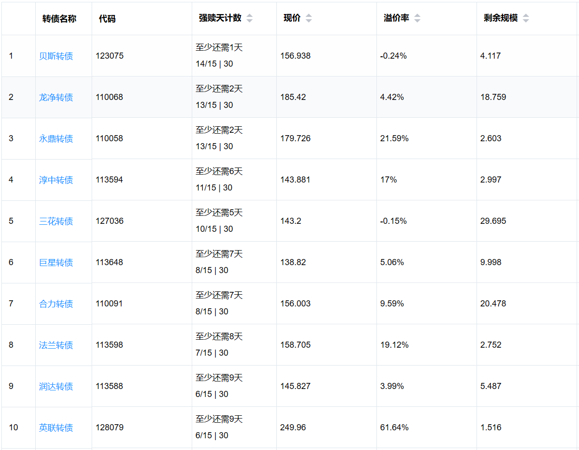Toggle sort icon for 溢价率 column
Screen dimensions: 579x450
tap(417, 18)
